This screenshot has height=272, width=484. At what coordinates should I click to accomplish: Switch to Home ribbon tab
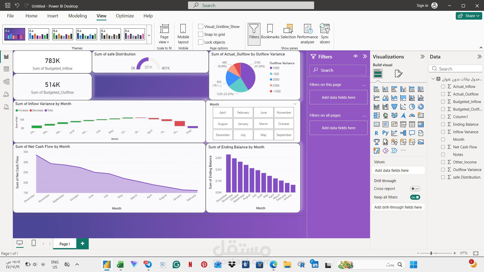click(x=32, y=16)
